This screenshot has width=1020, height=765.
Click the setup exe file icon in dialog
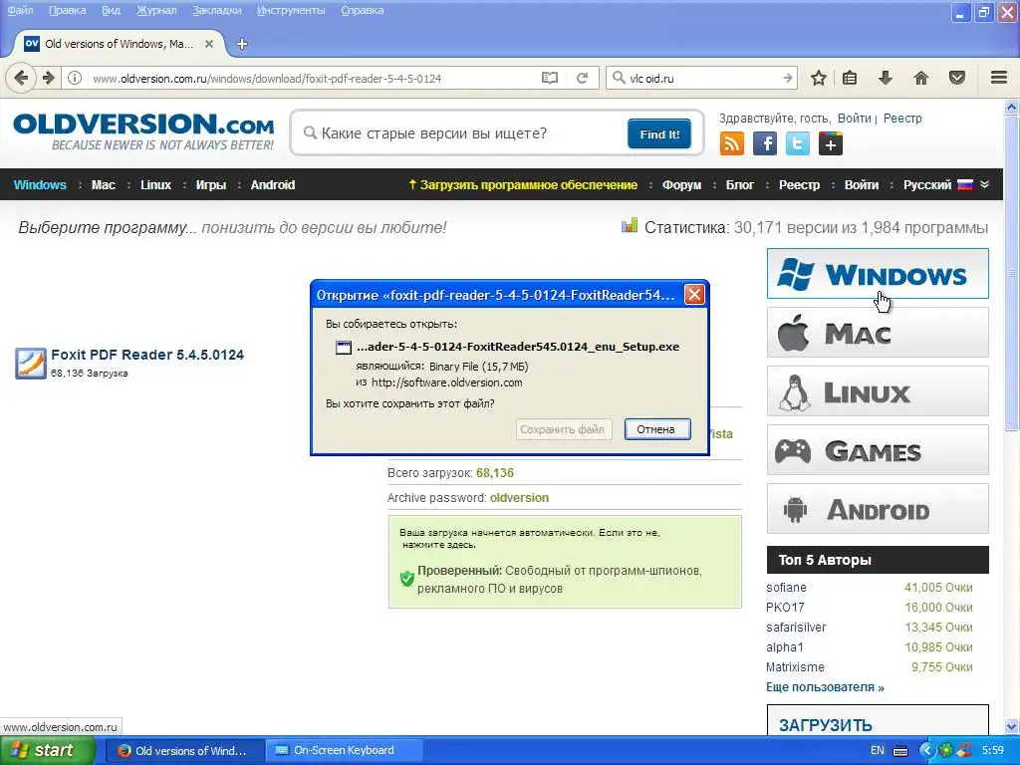point(344,348)
